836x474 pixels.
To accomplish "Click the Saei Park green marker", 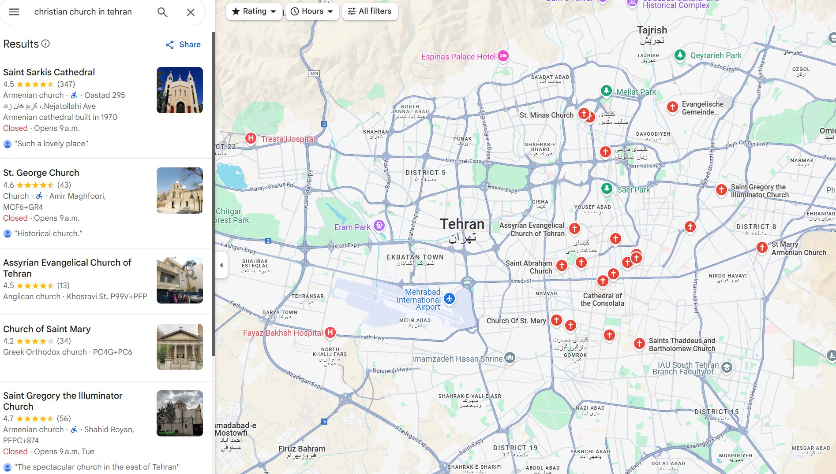I will click(x=607, y=189).
